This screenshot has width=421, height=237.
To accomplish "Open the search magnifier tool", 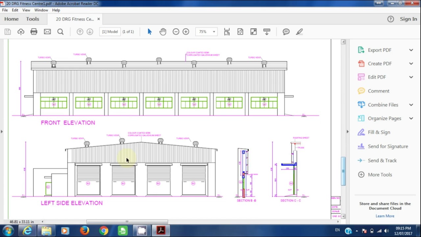I will click(x=61, y=32).
